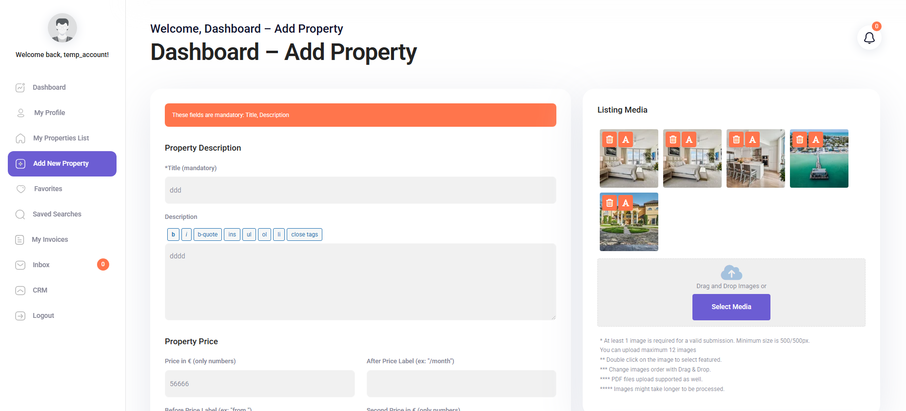Screen dimensions: 906x411
Task: Focus the Title mandatory input field
Action: [x=360, y=190]
